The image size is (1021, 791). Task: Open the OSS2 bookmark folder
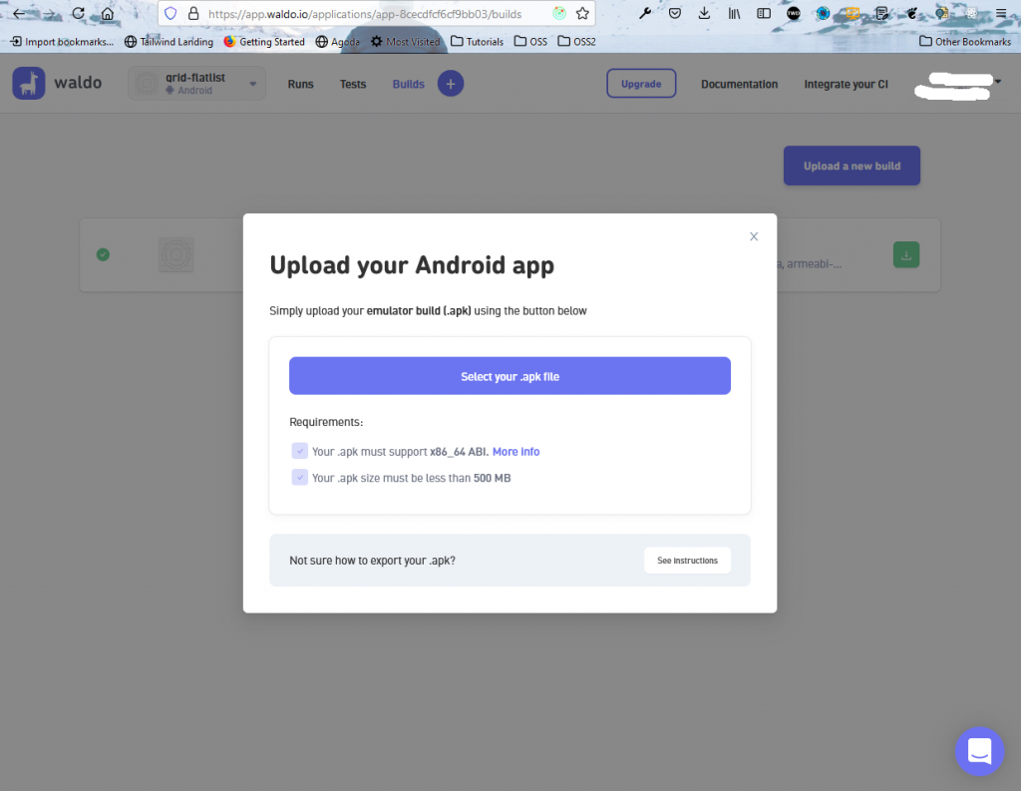tap(577, 42)
